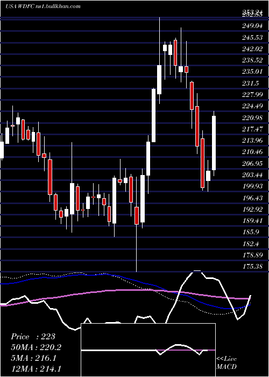This screenshot has width=269, height=377.
Task: Select the 199.93 price axis label
Action: tap(252, 186)
